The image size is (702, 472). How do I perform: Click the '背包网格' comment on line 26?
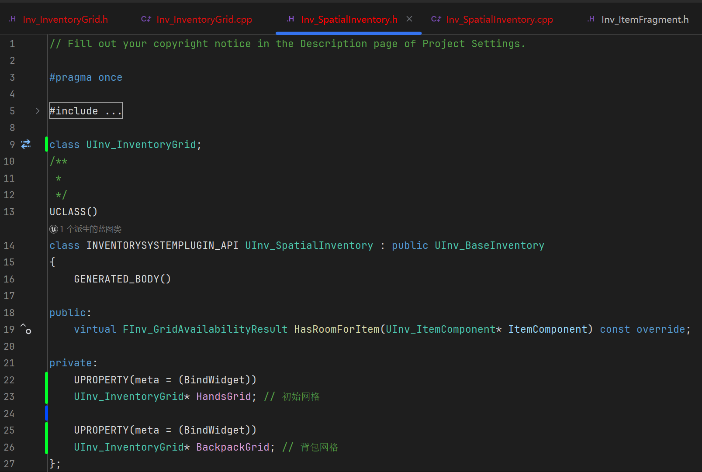(319, 447)
